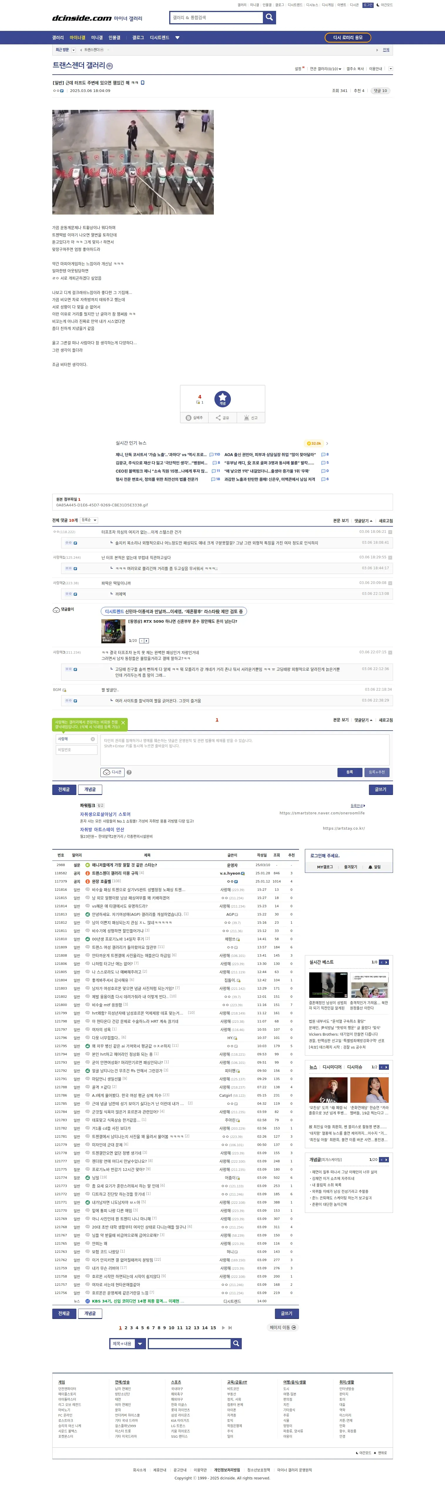The image size is (445, 1495).
Task: Click the right arrow in the recent visits bar
Action: [x=377, y=50]
